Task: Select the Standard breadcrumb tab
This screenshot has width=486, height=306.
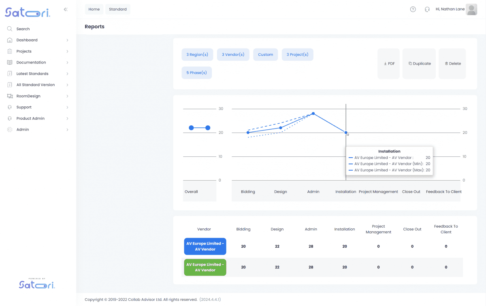Action: click(x=118, y=9)
